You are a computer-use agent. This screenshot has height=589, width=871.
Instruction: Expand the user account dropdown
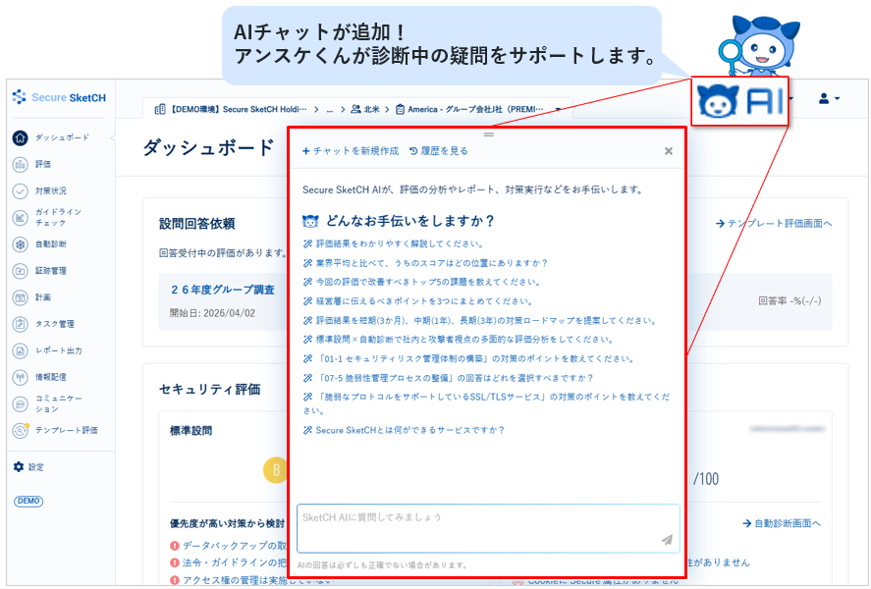click(x=829, y=99)
